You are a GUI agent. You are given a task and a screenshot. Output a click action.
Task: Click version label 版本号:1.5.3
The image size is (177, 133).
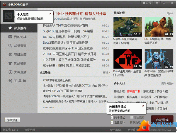tap(10, 130)
